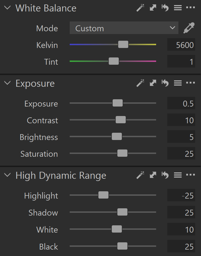Copy Exposure adjustments with the double-arrow icon
This screenshot has height=256, width=201.
[153, 83]
